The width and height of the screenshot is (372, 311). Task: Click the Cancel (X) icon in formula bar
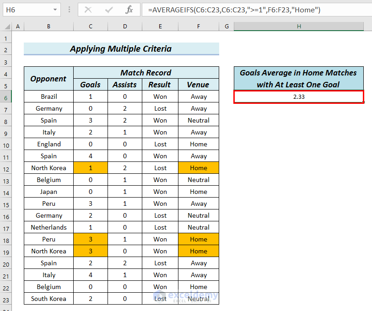[88, 9]
